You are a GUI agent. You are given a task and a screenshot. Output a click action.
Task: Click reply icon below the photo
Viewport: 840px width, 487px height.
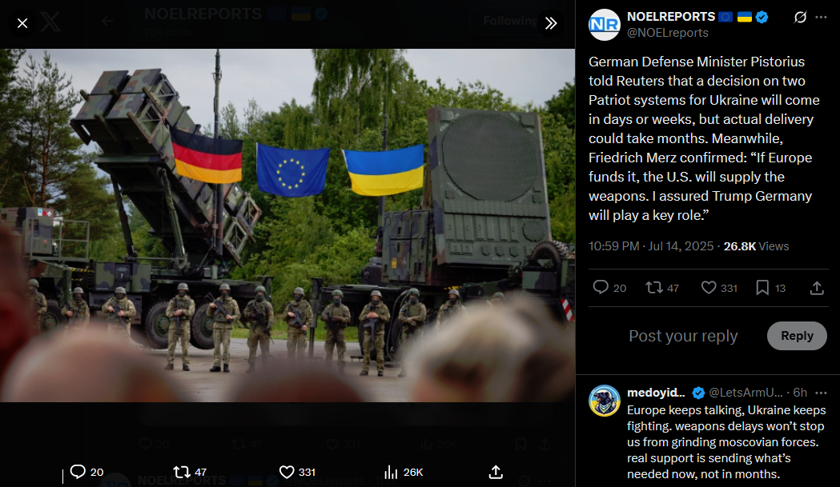click(x=78, y=472)
